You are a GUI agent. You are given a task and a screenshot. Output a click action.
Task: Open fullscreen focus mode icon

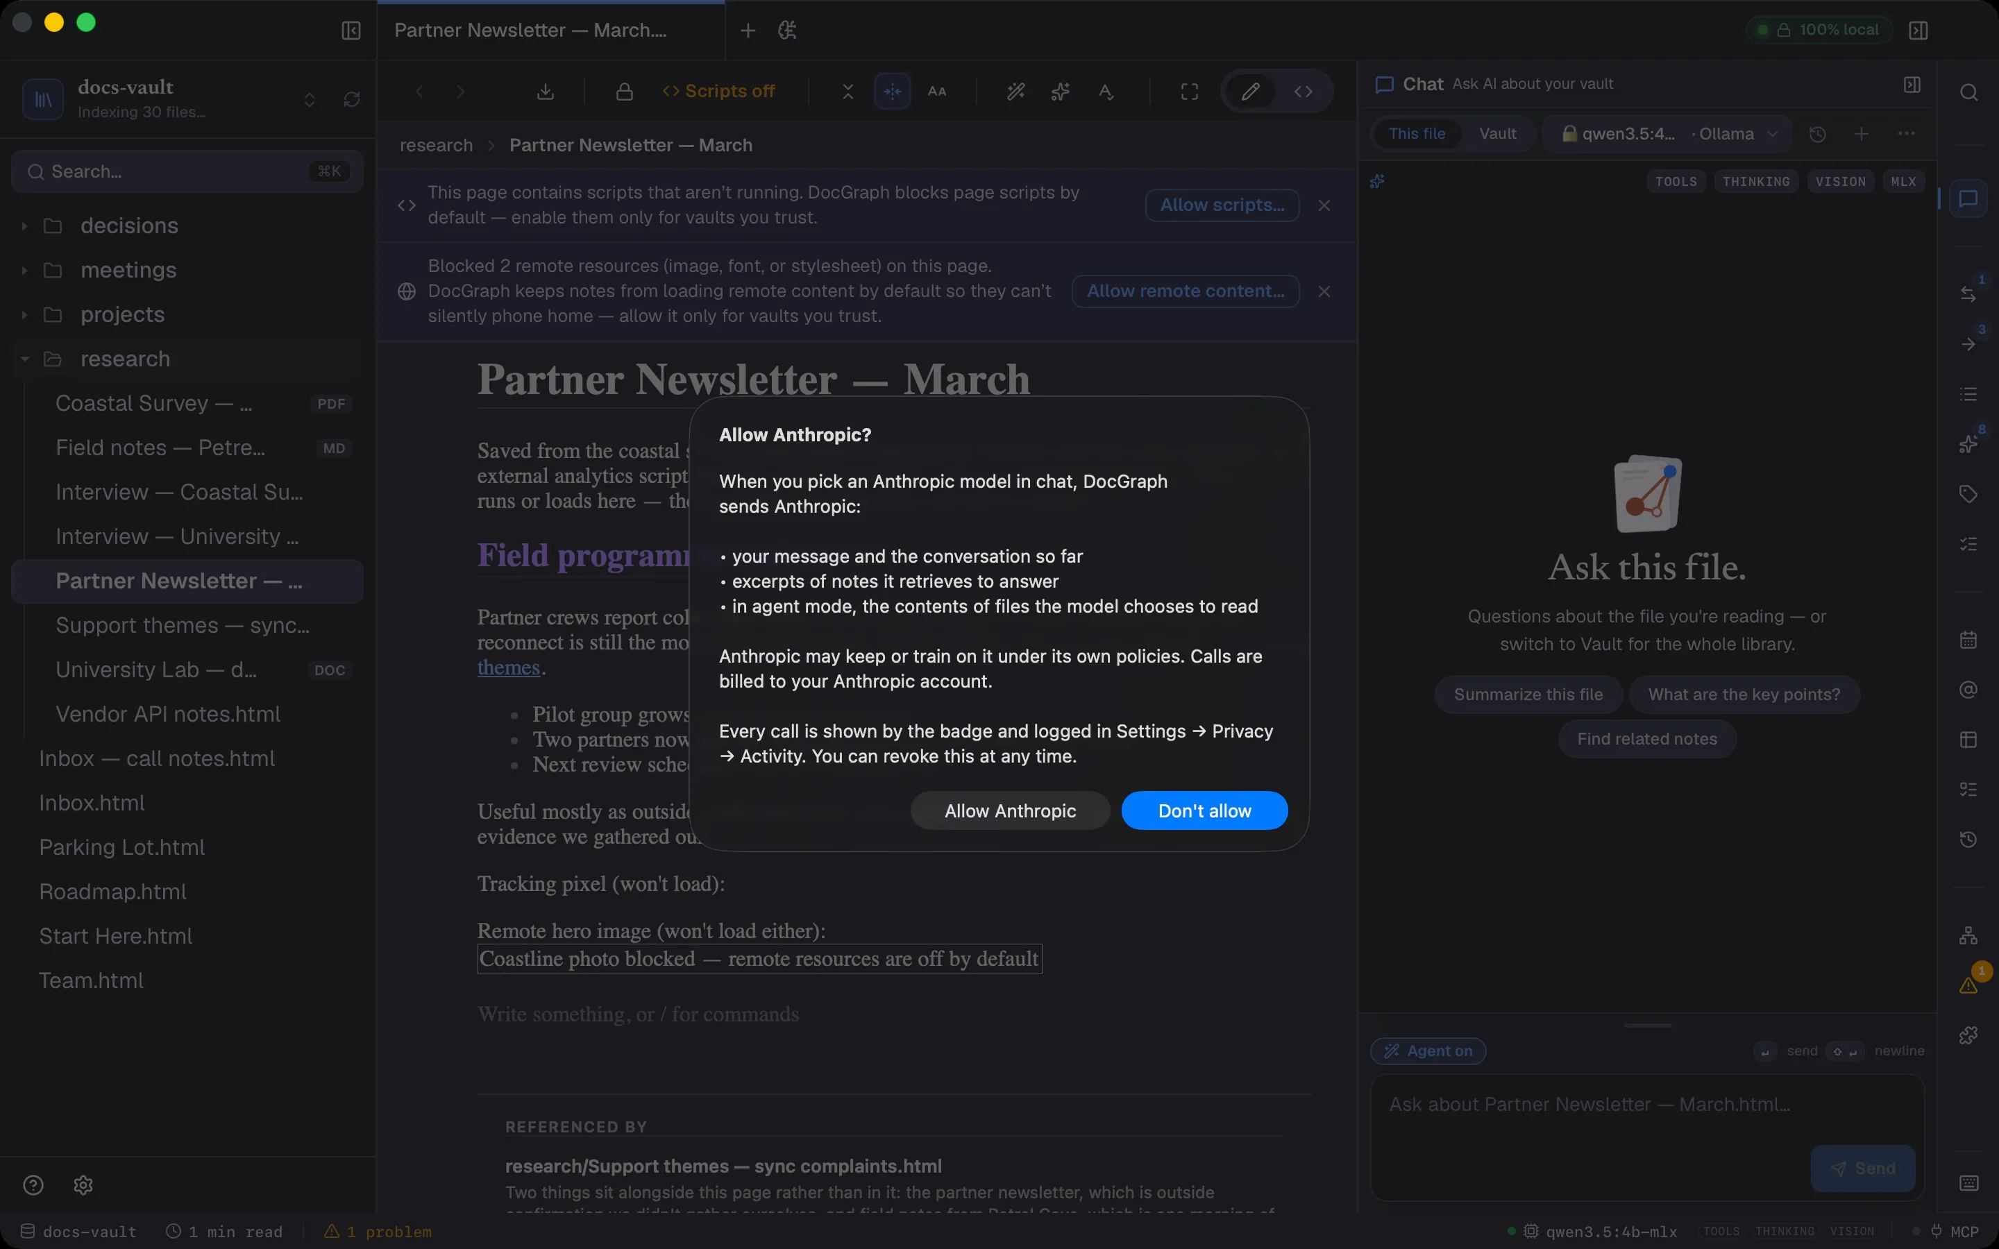[x=1190, y=91]
